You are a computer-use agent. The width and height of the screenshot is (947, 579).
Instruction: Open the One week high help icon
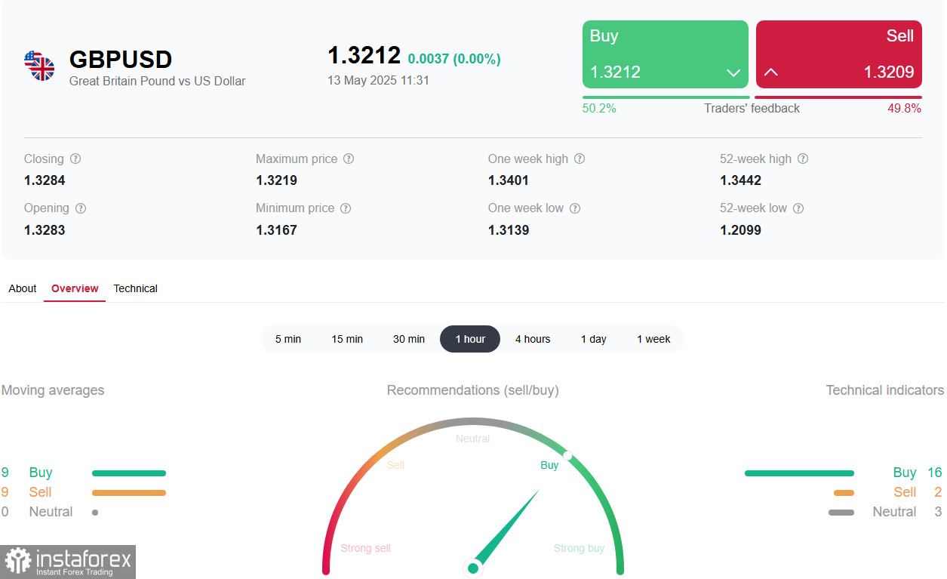pyautogui.click(x=580, y=159)
